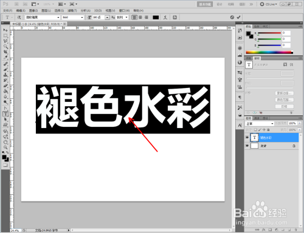Viewport: 304px width, 233px height.
Task: Switch to the Channels tab
Action: pyautogui.click(x=257, y=118)
